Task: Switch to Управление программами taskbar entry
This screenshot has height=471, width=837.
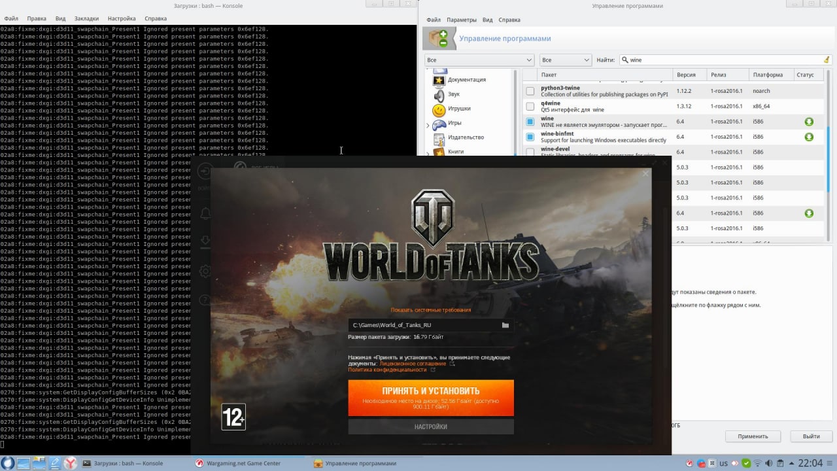Action: (365, 463)
